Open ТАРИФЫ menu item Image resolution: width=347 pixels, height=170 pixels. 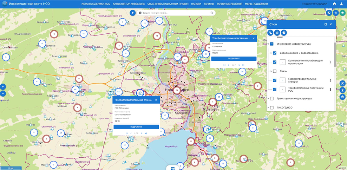tap(209, 4)
